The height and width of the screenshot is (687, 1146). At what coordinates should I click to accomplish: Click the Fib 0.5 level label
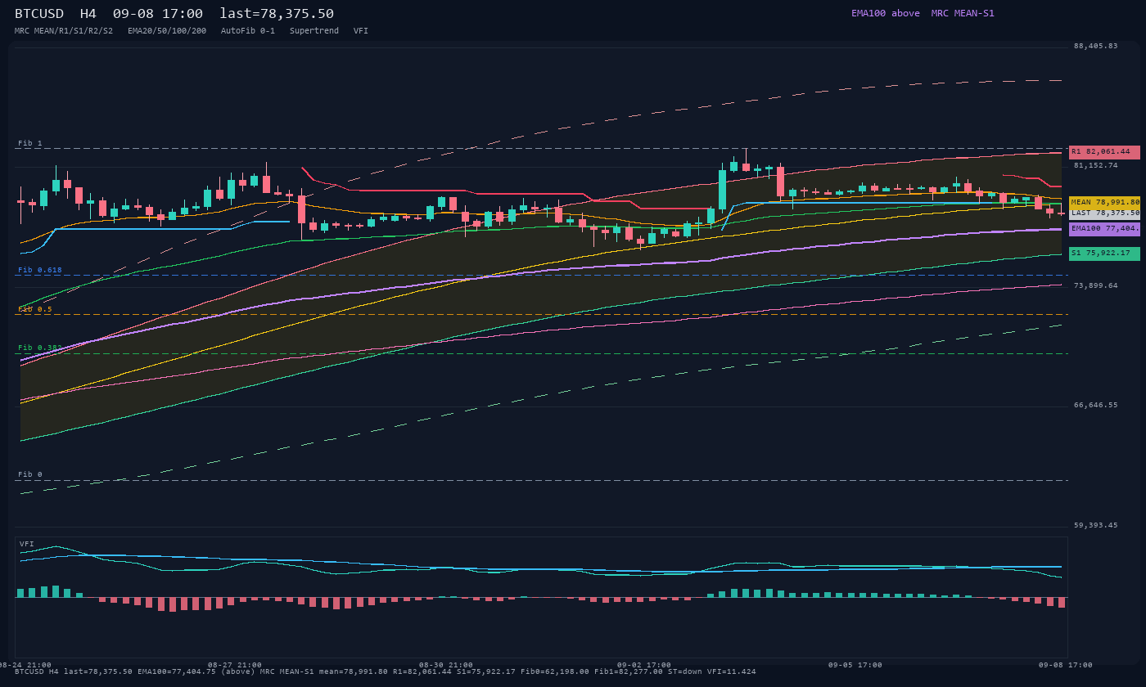coord(35,309)
